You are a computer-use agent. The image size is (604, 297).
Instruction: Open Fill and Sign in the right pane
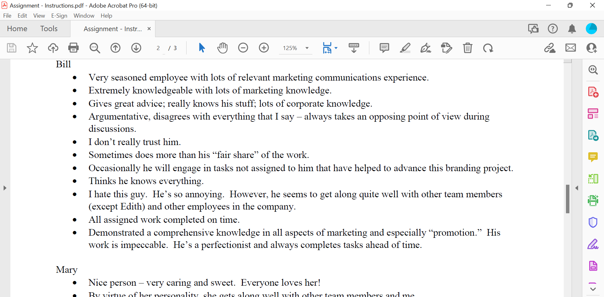(593, 244)
